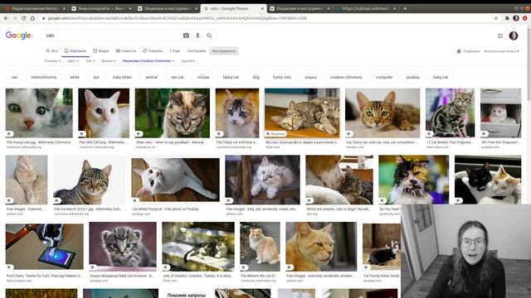Select the 'tabby cat' suggestion chip
Screen dimensions: 531x298
coord(231,77)
